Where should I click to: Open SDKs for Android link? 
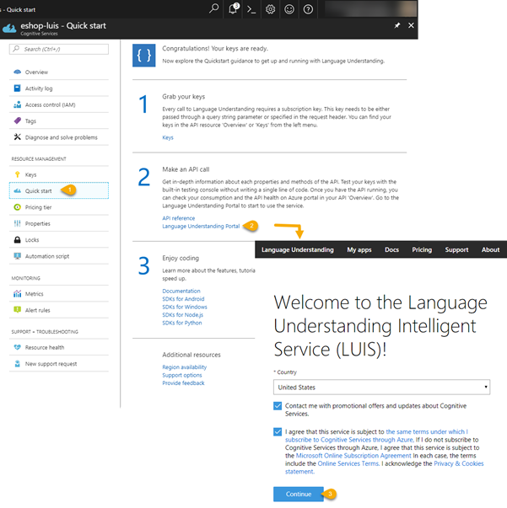point(183,299)
